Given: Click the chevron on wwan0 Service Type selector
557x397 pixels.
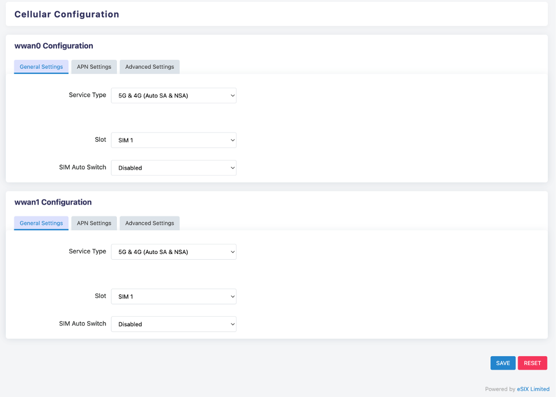Looking at the screenshot, I should pos(231,95).
